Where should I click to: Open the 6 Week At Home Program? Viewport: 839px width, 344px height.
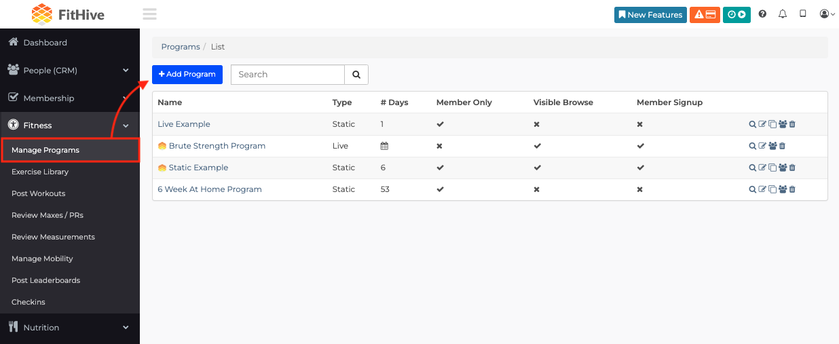[x=210, y=189]
